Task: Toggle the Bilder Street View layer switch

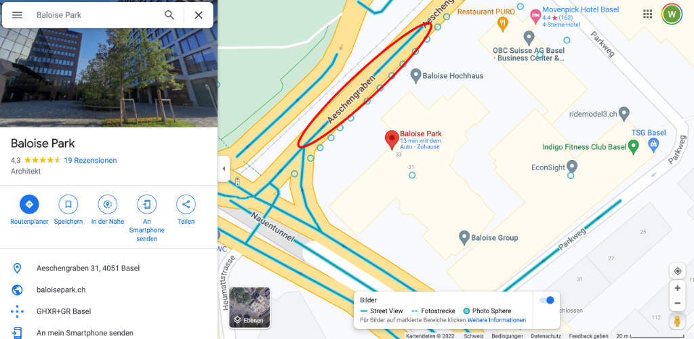Action: pyautogui.click(x=547, y=300)
